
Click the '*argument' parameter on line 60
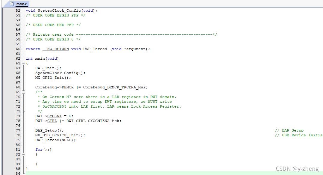[135, 49]
